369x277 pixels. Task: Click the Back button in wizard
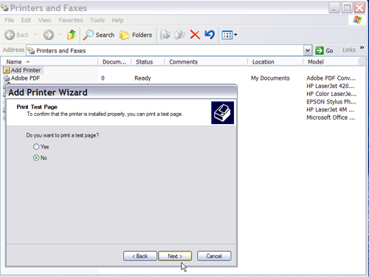click(x=140, y=256)
